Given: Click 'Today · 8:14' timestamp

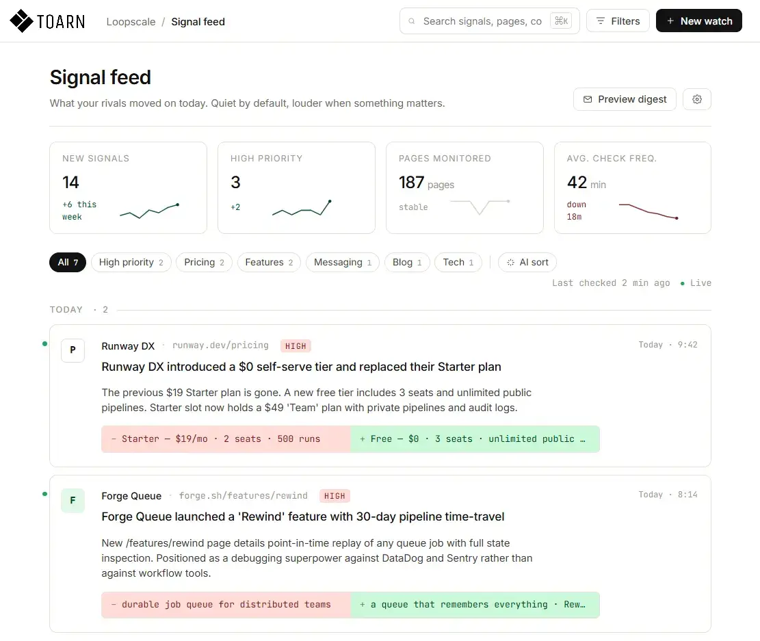Looking at the screenshot, I should pos(668,495).
